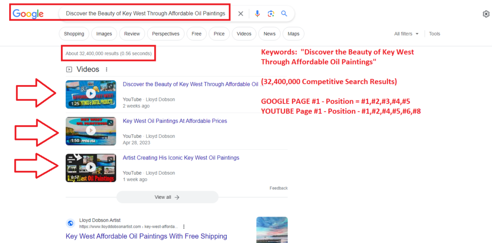Click the lloyddobsonartist.com URL text
Viewport: 492px width, 243px height.
tap(129, 226)
